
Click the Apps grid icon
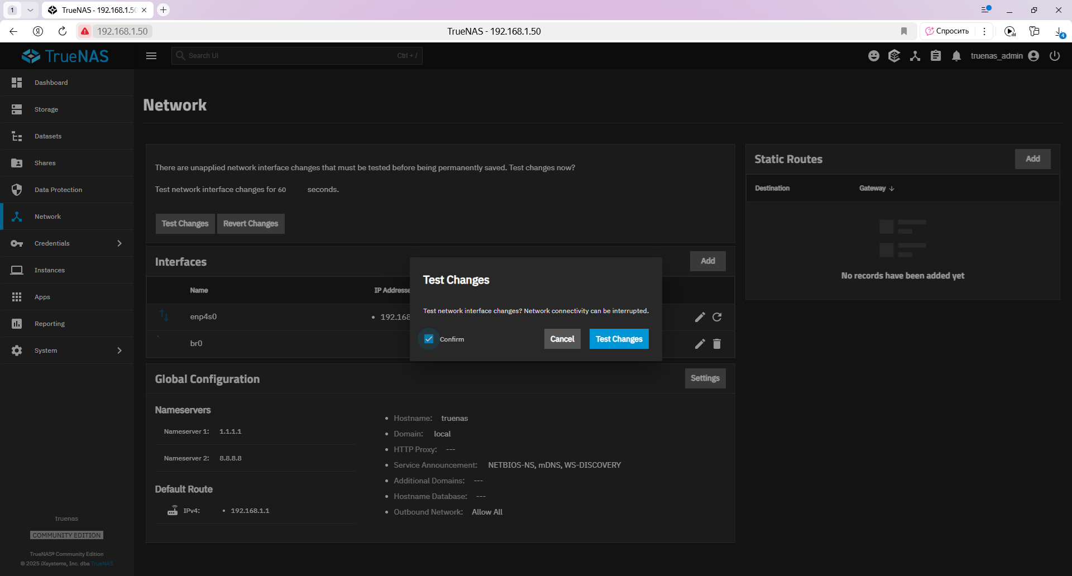[17, 297]
